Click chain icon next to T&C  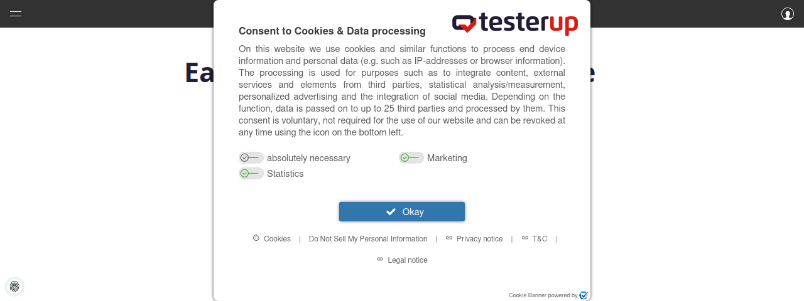(x=525, y=238)
